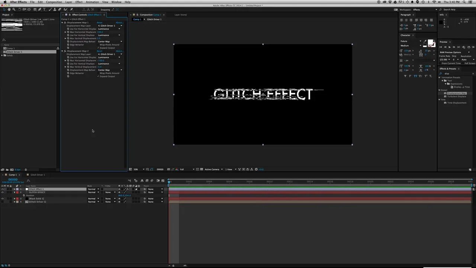This screenshot has height=268, width=476.
Task: Collapse the Displacement Map 1 effect
Action: [x=62, y=23]
